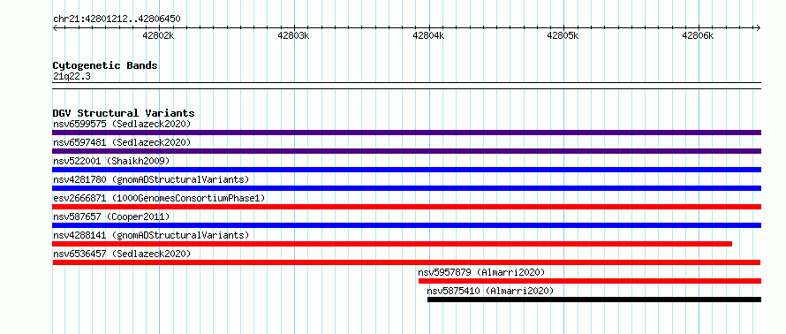Open esv2666871 (1000GenomesConsortiumPhase1) label

pos(159,198)
